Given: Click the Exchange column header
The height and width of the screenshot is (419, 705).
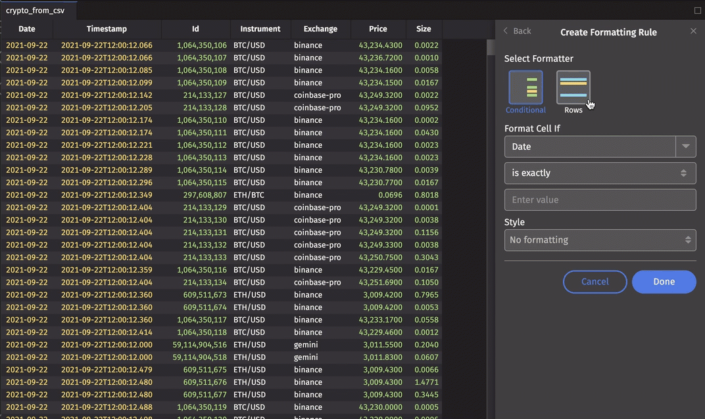Looking at the screenshot, I should pyautogui.click(x=320, y=29).
